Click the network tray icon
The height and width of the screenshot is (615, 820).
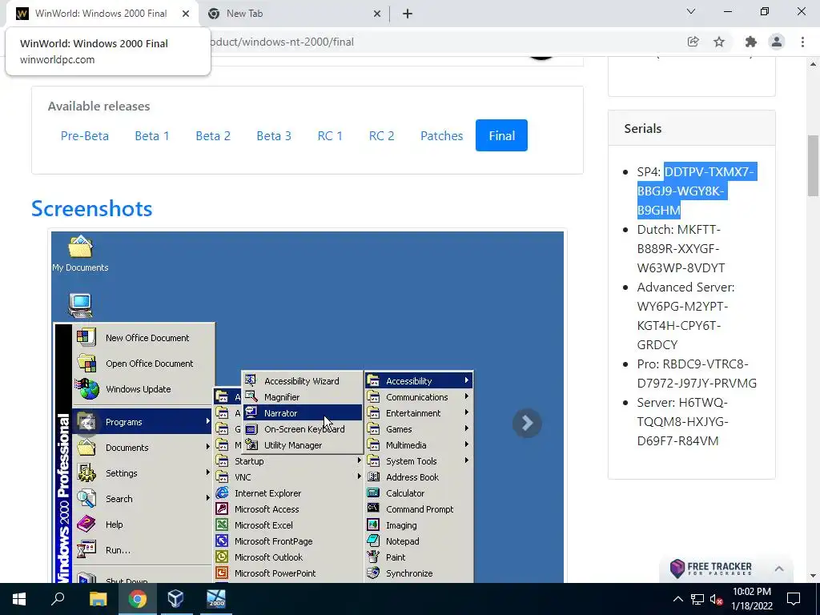[697, 599]
